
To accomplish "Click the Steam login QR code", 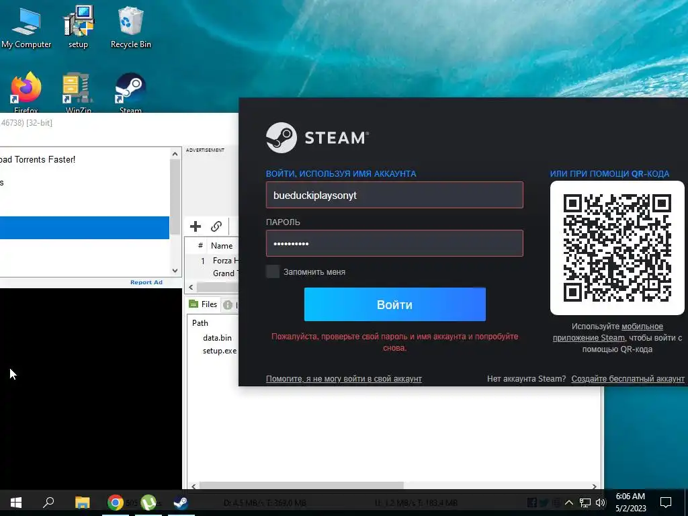I will click(617, 248).
